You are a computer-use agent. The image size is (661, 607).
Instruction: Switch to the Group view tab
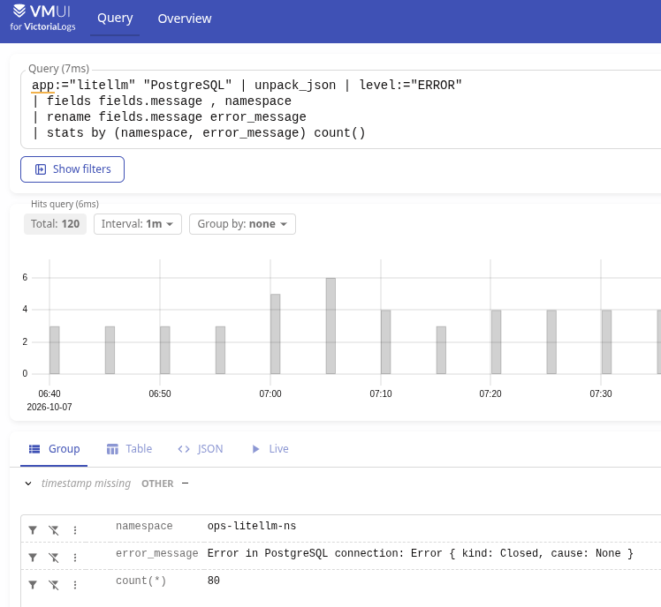click(54, 449)
